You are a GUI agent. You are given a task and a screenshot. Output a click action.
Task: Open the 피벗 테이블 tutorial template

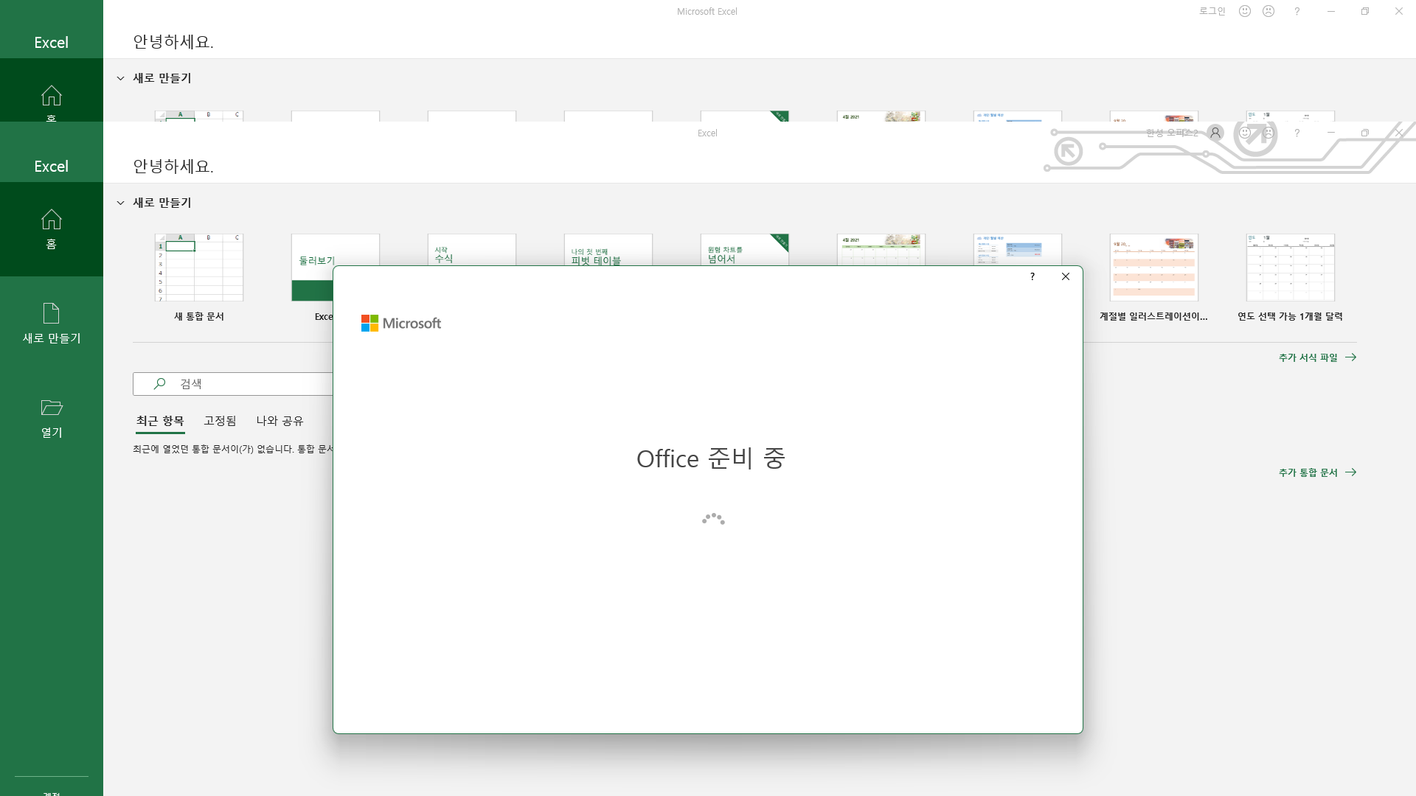point(608,250)
